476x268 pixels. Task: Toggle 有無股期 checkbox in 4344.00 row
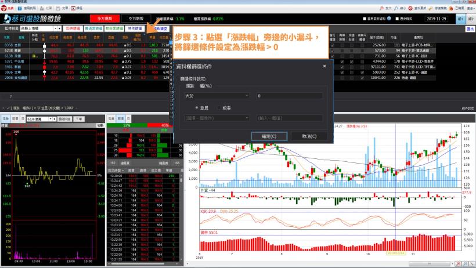pos(342,61)
